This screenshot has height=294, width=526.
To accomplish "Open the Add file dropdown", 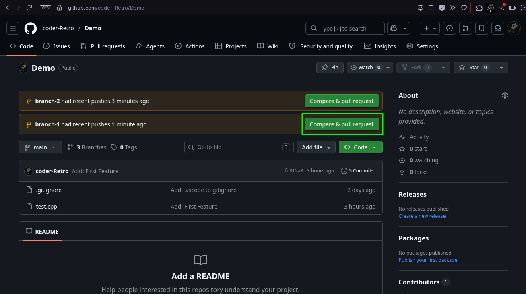I will pos(316,147).
